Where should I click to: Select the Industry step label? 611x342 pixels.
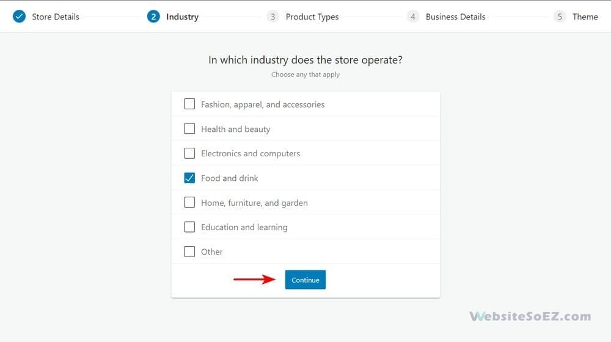pos(182,16)
